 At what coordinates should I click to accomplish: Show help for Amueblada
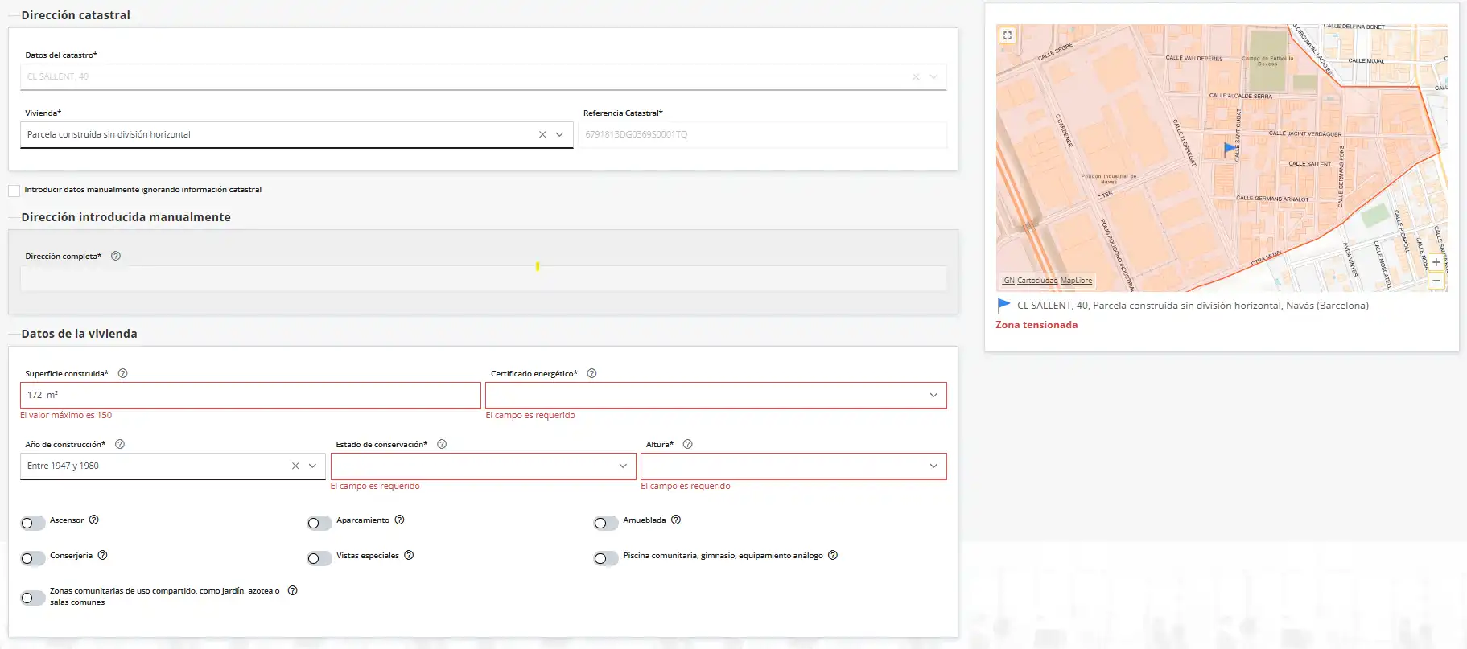tap(676, 520)
